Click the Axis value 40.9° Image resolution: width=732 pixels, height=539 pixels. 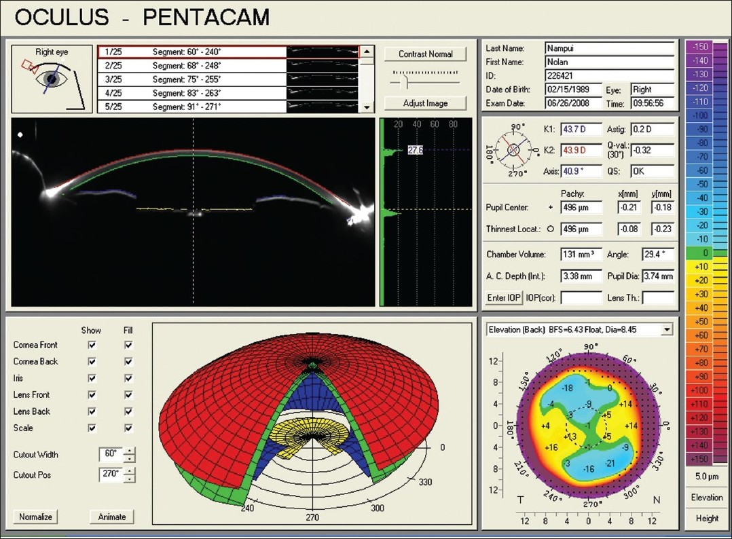581,171
